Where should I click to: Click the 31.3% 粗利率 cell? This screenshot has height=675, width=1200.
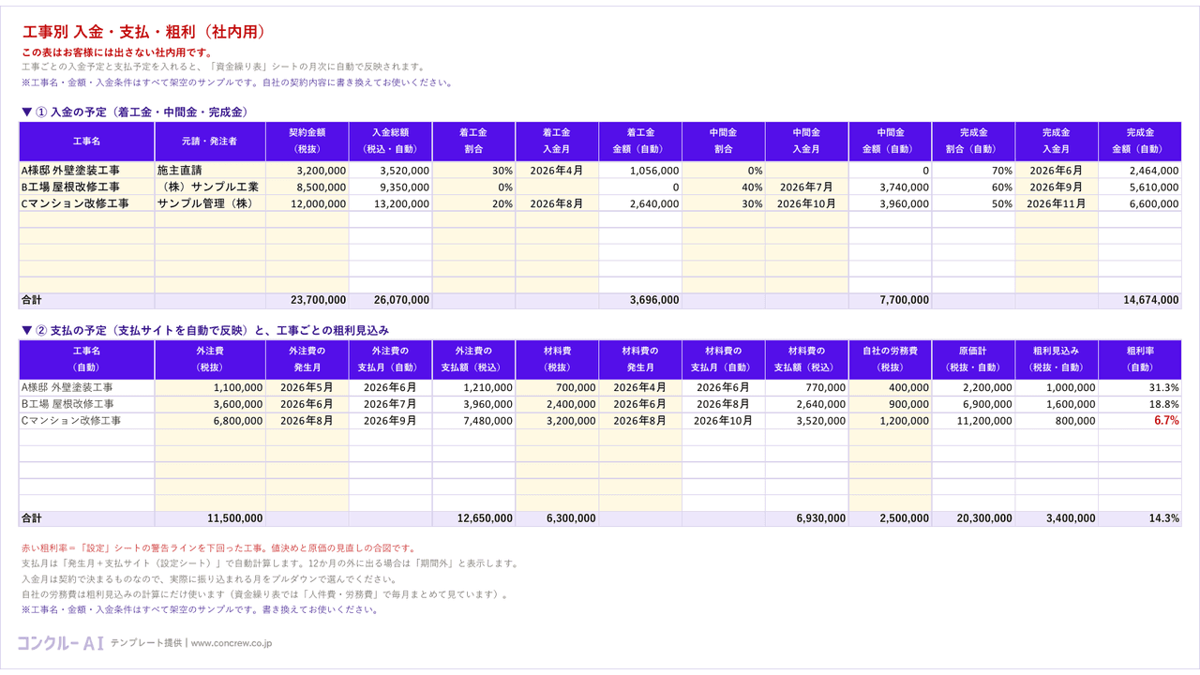tap(1140, 387)
